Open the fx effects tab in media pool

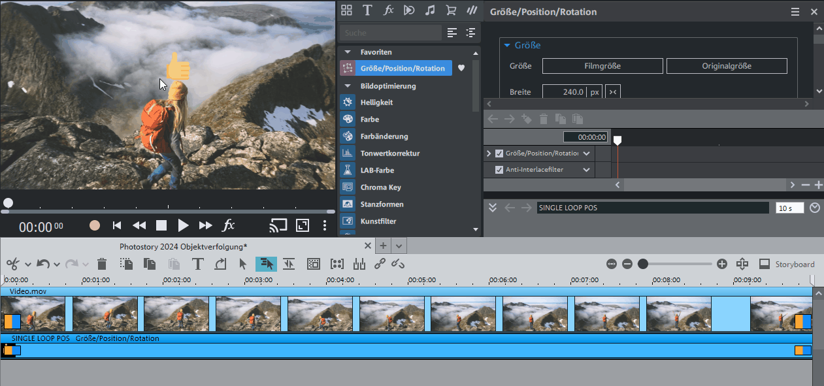[x=388, y=10]
